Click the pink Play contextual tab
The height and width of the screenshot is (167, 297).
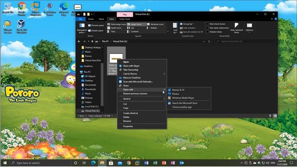(x=125, y=14)
